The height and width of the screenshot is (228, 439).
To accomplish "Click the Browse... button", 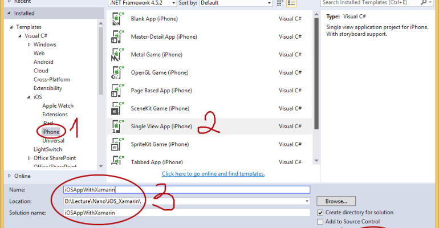I will pyautogui.click(x=336, y=201).
